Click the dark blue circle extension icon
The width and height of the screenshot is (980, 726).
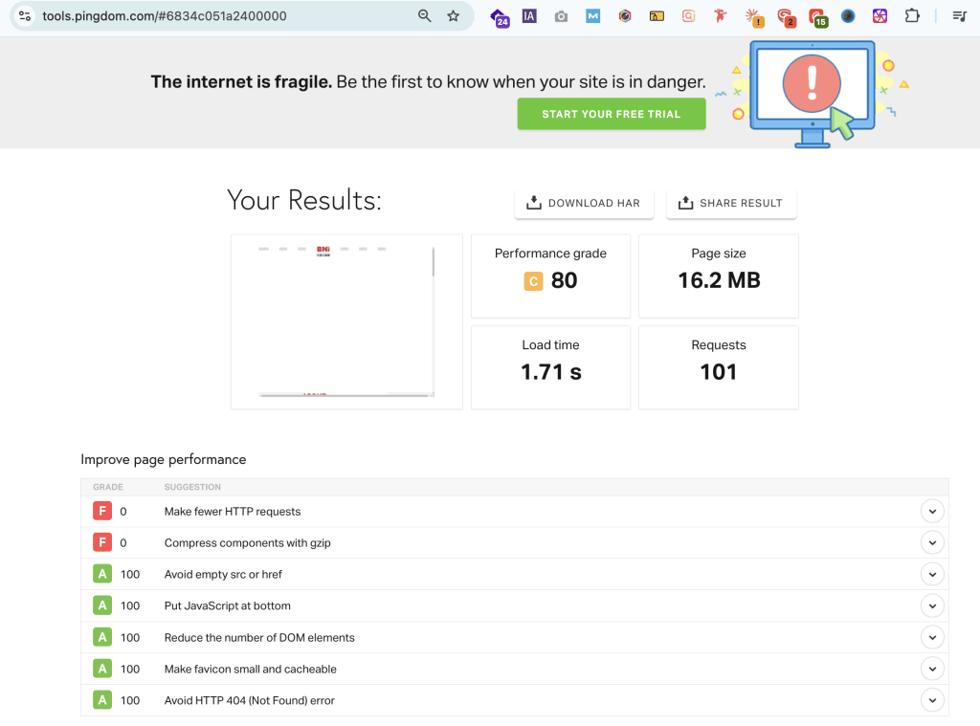click(x=848, y=16)
